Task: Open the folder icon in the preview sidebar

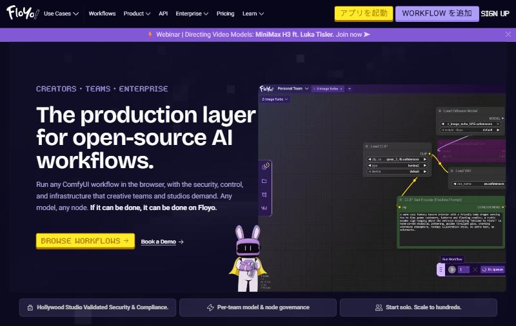Action: 264,181
